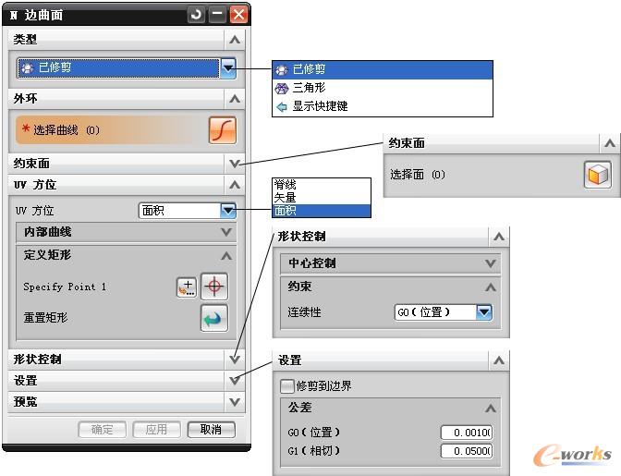Open the point constructor dialog icon
Image resolution: width=621 pixels, height=476 pixels.
click(x=187, y=287)
